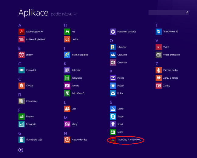
Task: Open the Hudba headphones icon
Action: coord(67,39)
